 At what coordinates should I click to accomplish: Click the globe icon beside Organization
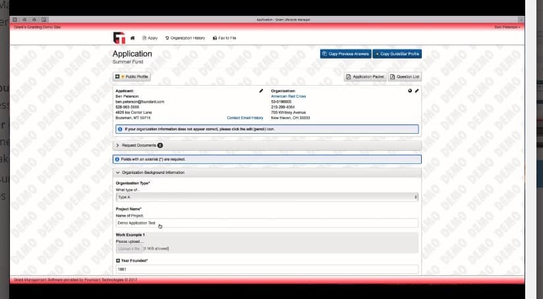tap(410, 90)
